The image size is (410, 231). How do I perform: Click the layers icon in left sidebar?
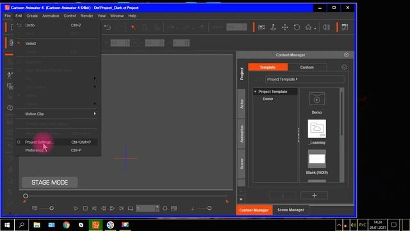[x=10, y=86]
